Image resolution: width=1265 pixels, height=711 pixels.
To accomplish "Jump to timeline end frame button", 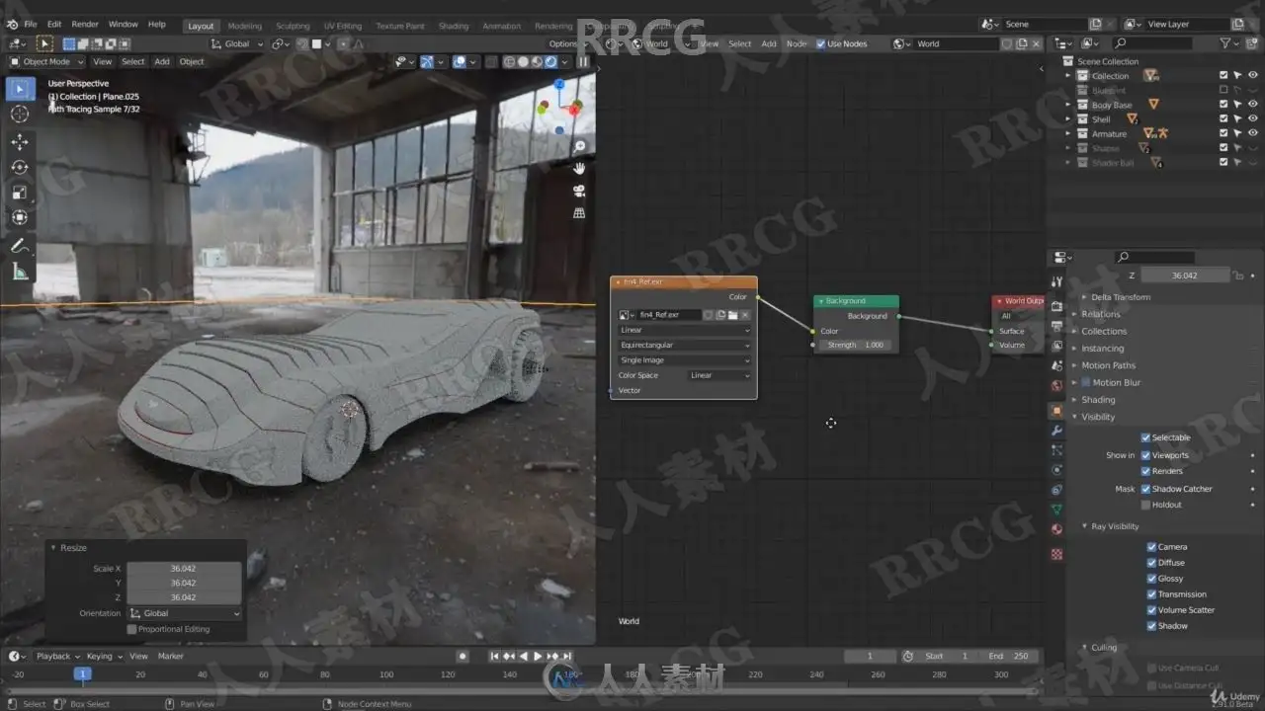I will point(568,656).
